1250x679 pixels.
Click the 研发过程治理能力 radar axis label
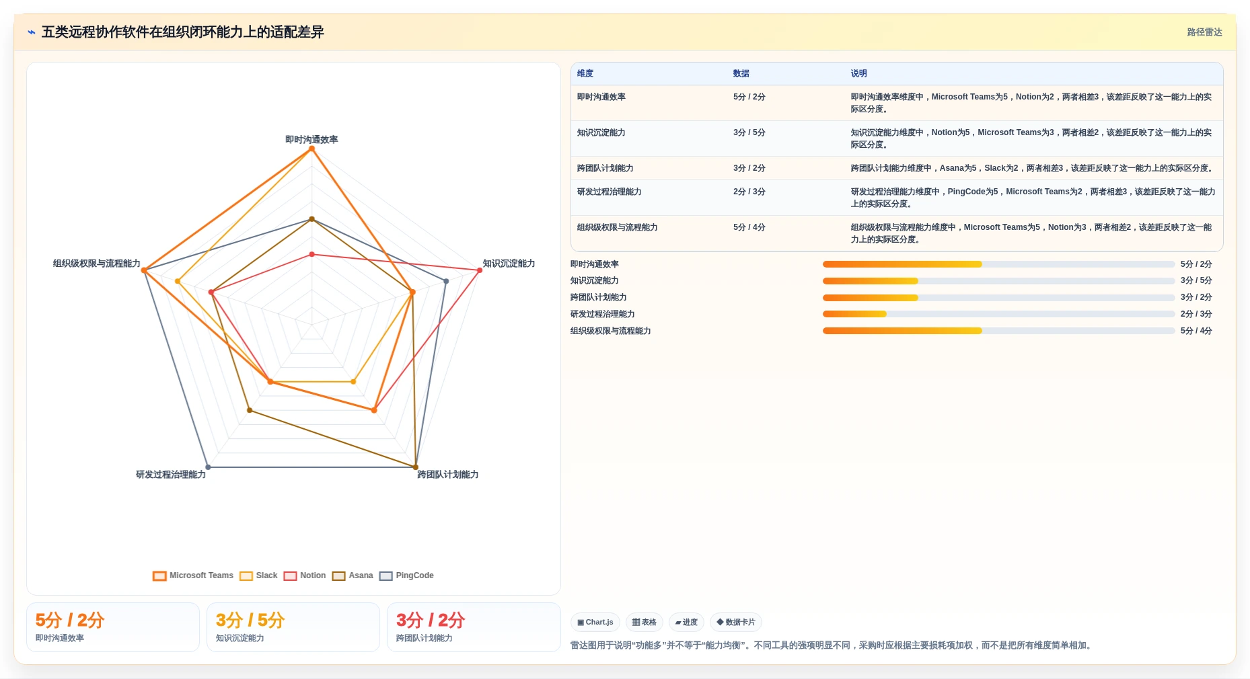171,475
